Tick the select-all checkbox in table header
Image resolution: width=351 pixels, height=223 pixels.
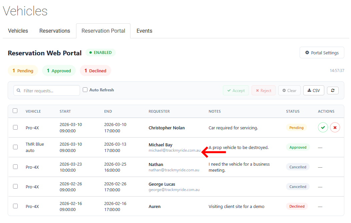click(x=15, y=111)
